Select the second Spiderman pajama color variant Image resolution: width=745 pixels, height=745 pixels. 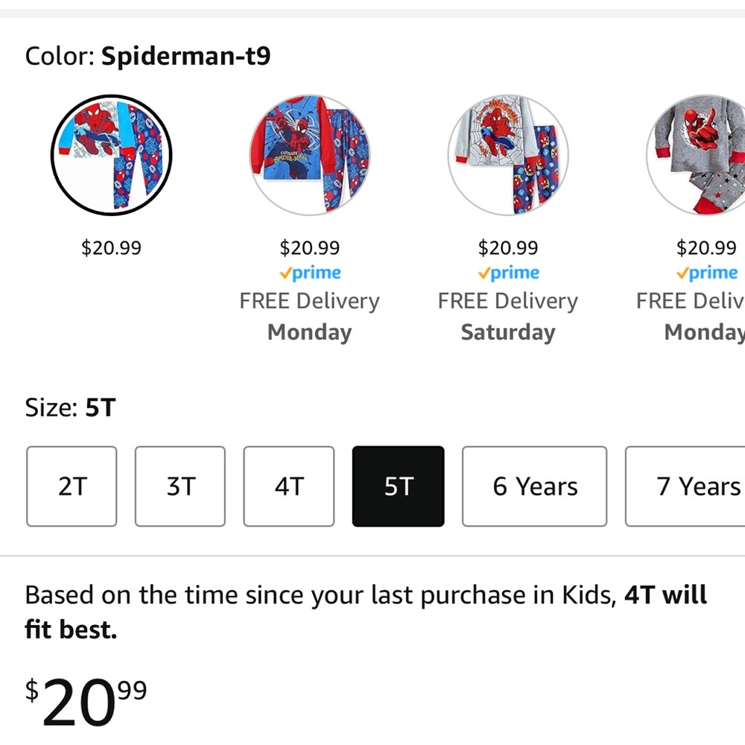[x=309, y=154]
